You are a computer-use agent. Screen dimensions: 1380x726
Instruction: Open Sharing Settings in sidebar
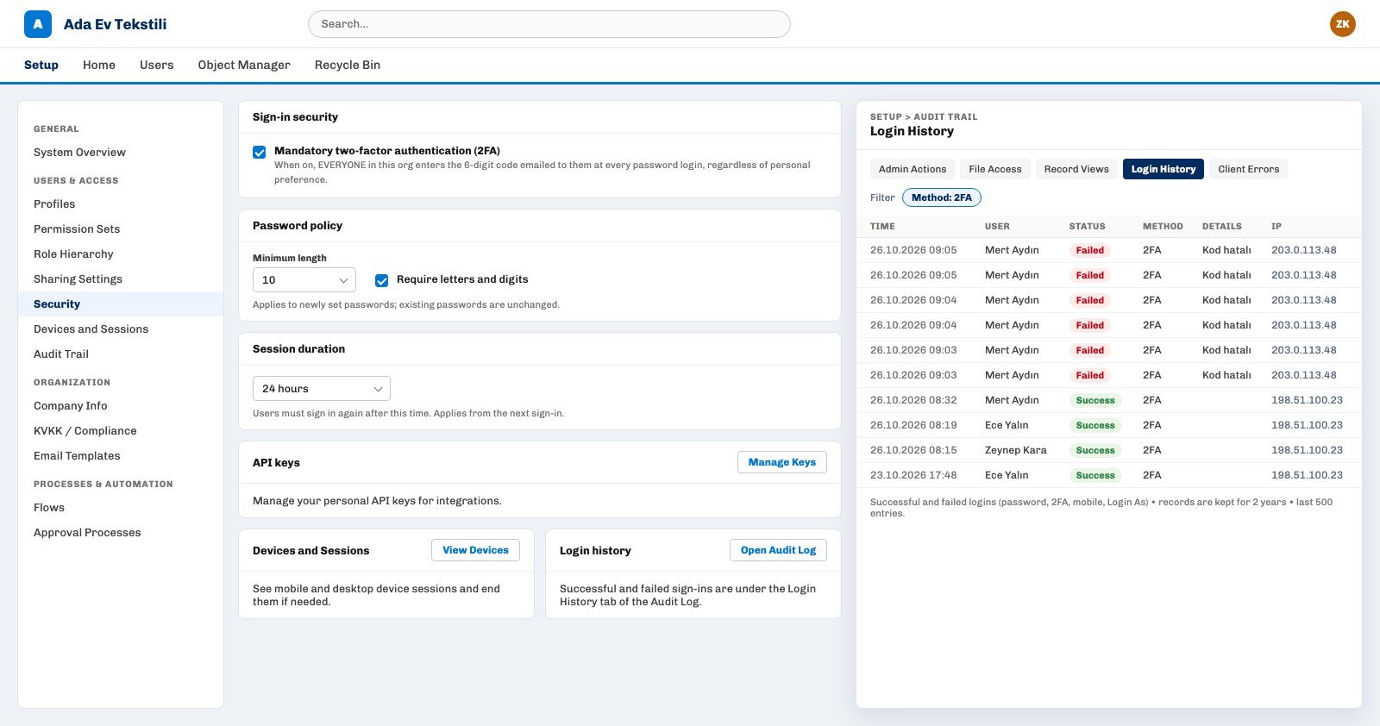(x=121, y=279)
